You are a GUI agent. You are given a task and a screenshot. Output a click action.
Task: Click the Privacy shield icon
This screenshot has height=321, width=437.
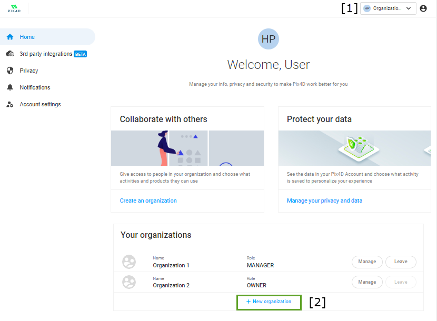[x=9, y=71]
